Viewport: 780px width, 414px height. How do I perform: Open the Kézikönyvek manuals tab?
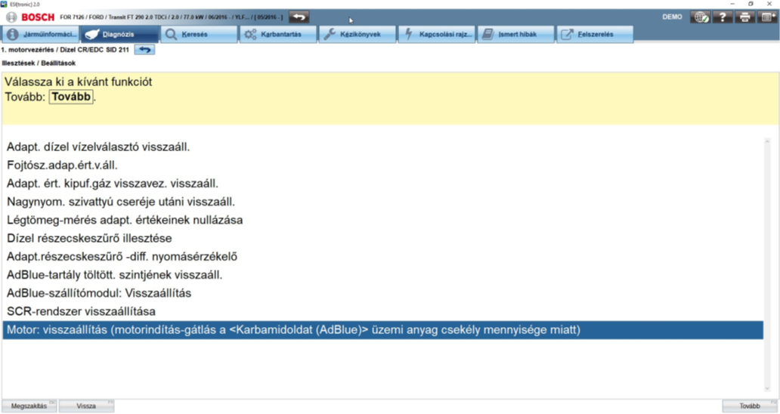tap(357, 34)
